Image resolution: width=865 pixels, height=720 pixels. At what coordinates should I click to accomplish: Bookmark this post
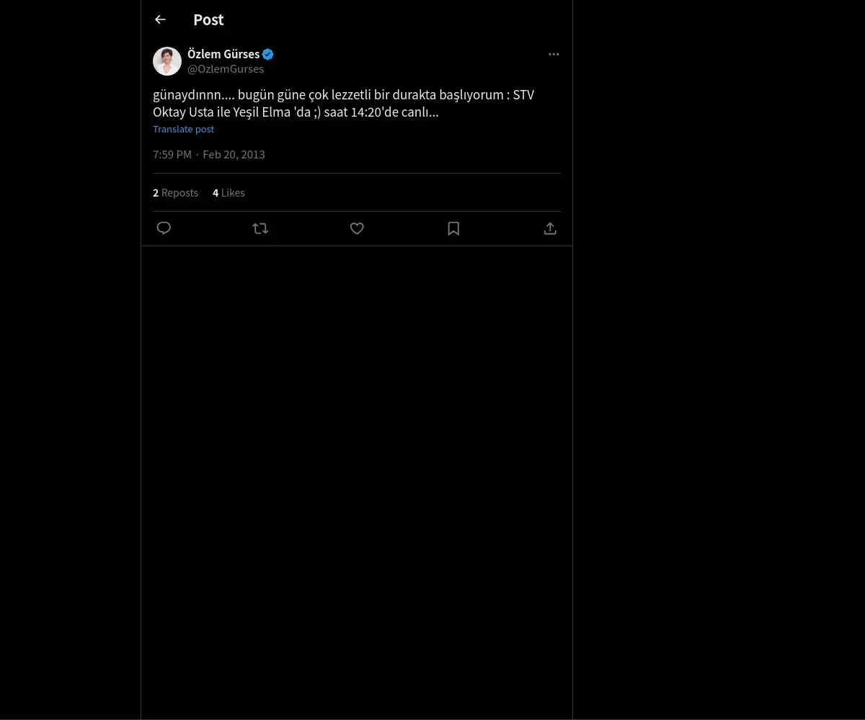click(453, 228)
